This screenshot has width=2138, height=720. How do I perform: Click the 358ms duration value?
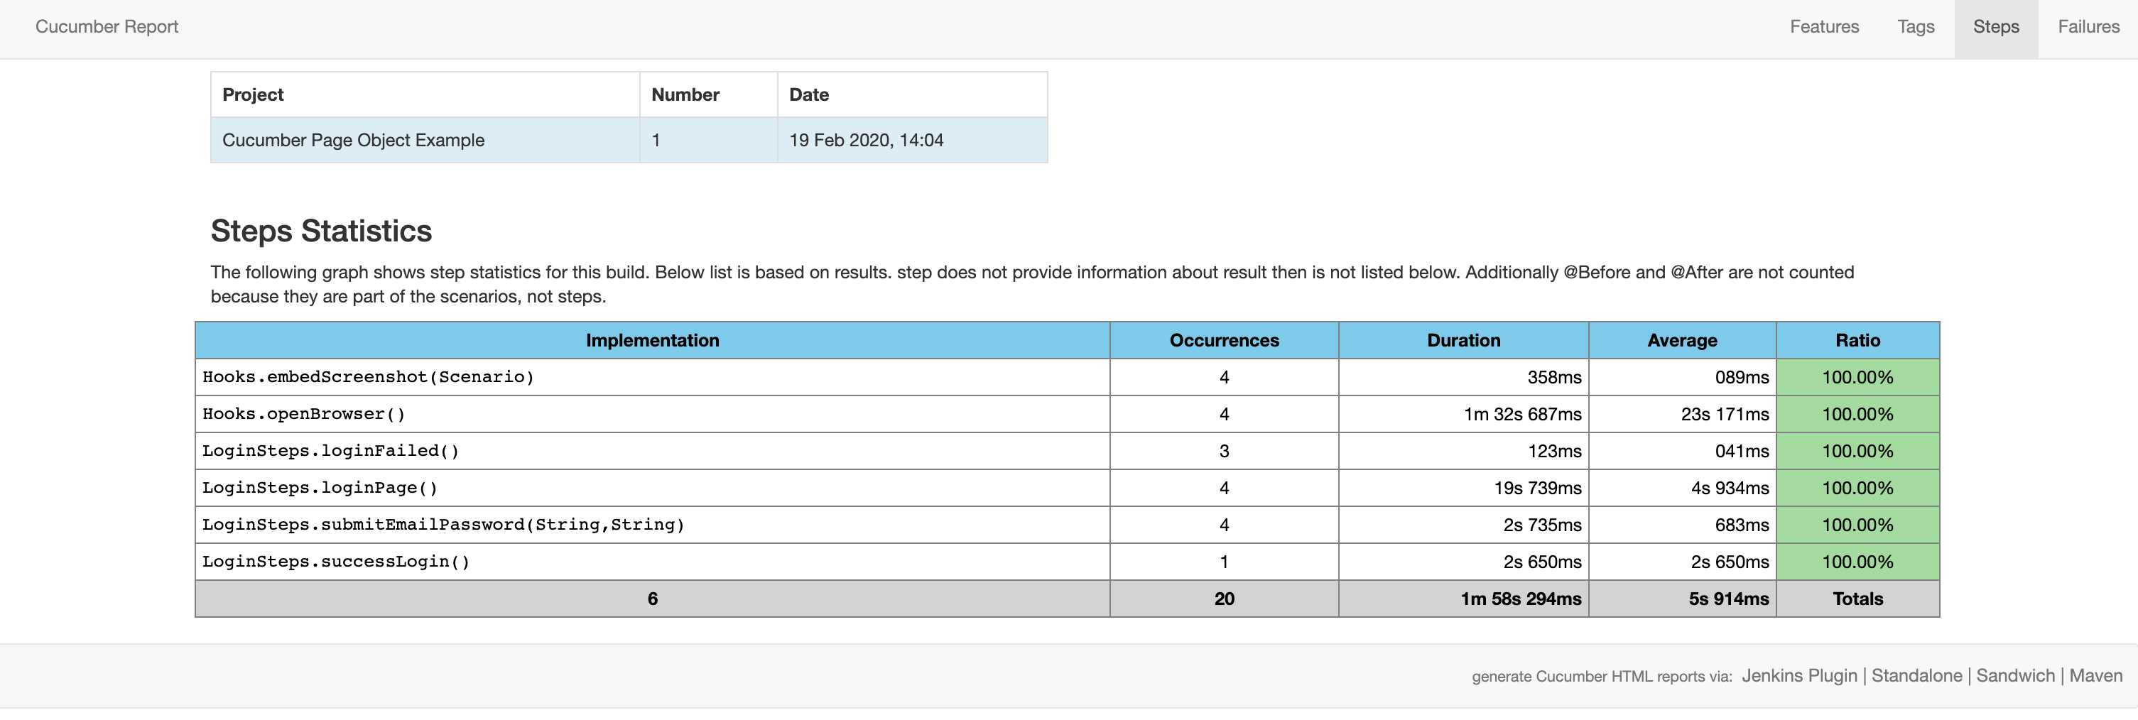pyautogui.click(x=1553, y=376)
